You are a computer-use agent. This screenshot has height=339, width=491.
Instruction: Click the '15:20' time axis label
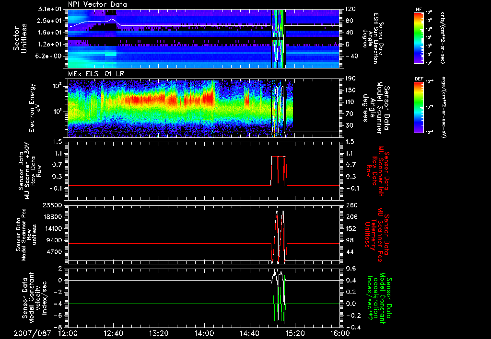tap(295, 333)
